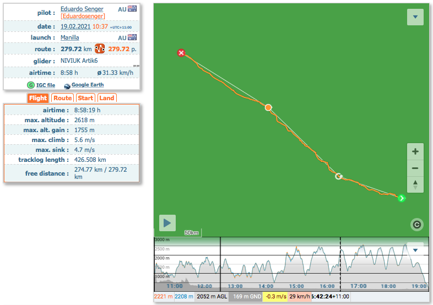Image resolution: width=433 pixels, height=305 pixels.
Task: Click the Google Earth globe icon
Action: tap(67, 86)
